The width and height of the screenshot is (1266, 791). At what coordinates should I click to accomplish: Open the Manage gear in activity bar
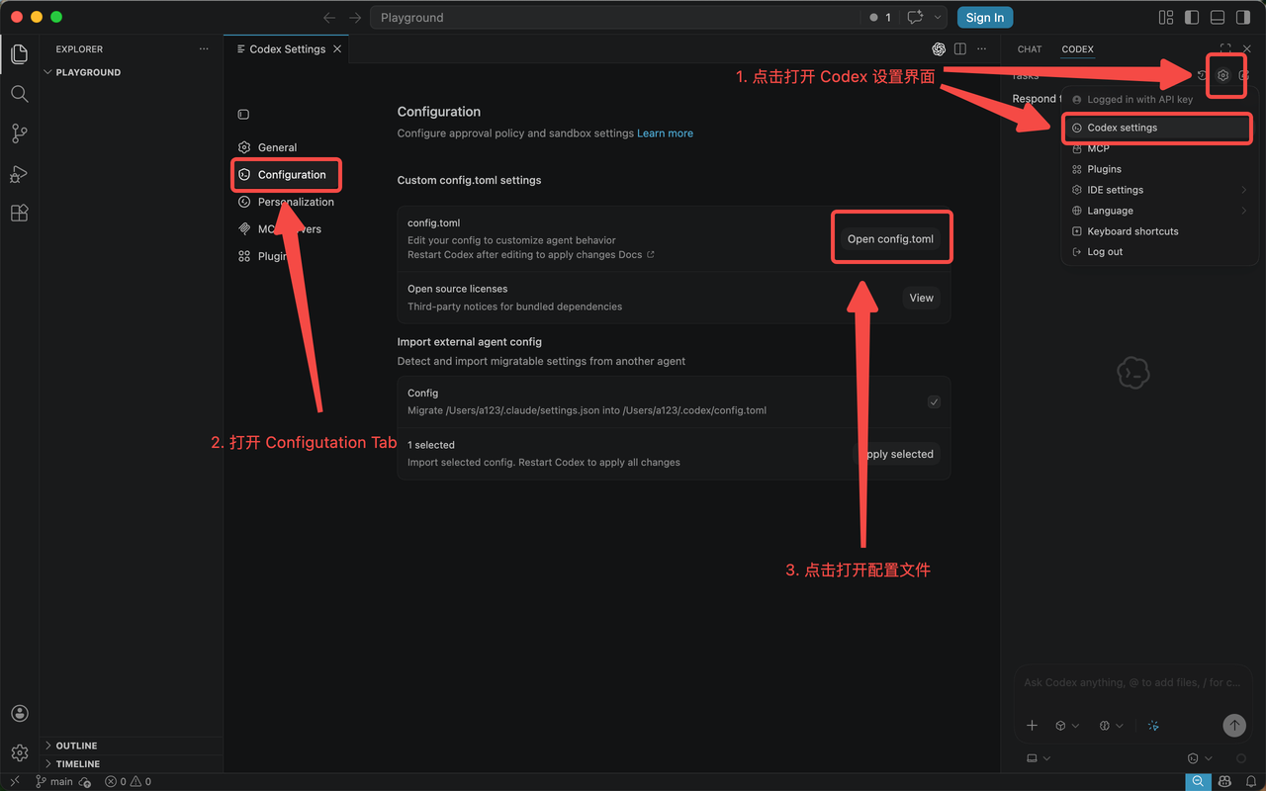[19, 753]
